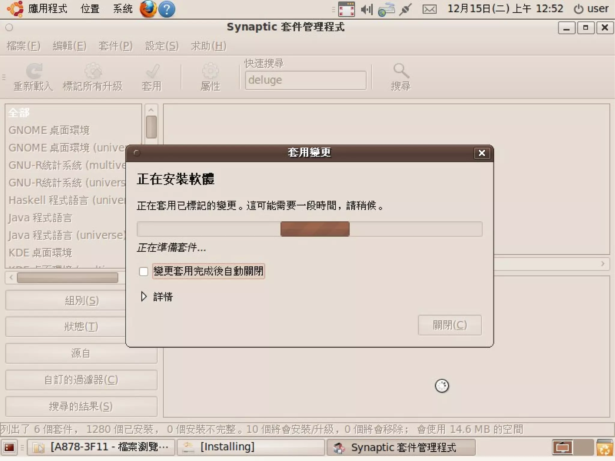Click the red-dotted window tray icon
Viewport: 615px width, 461px height.
point(347,9)
